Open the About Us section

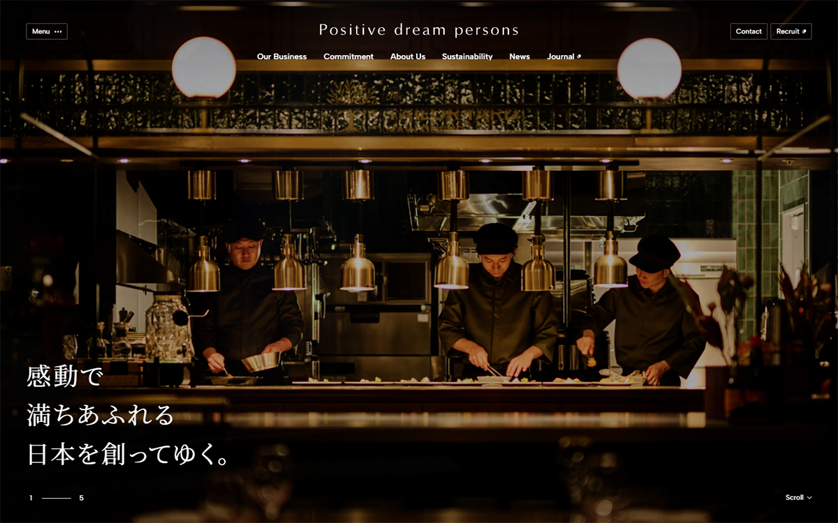[x=408, y=56]
